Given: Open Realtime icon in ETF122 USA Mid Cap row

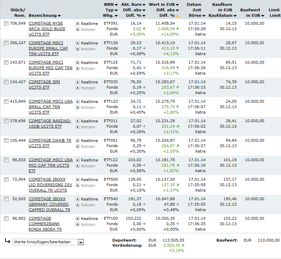Looking at the screenshot, I should (x=78, y=160).
